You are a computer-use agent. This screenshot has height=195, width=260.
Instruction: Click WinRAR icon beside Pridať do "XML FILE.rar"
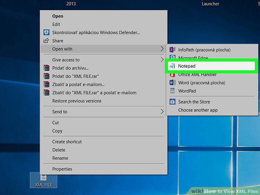(46, 76)
